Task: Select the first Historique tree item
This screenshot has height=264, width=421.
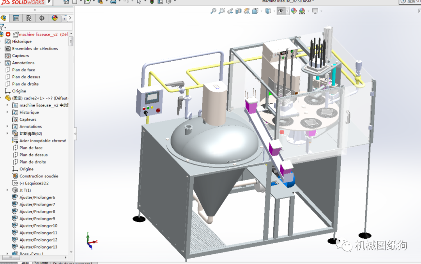Action: [x=22, y=41]
